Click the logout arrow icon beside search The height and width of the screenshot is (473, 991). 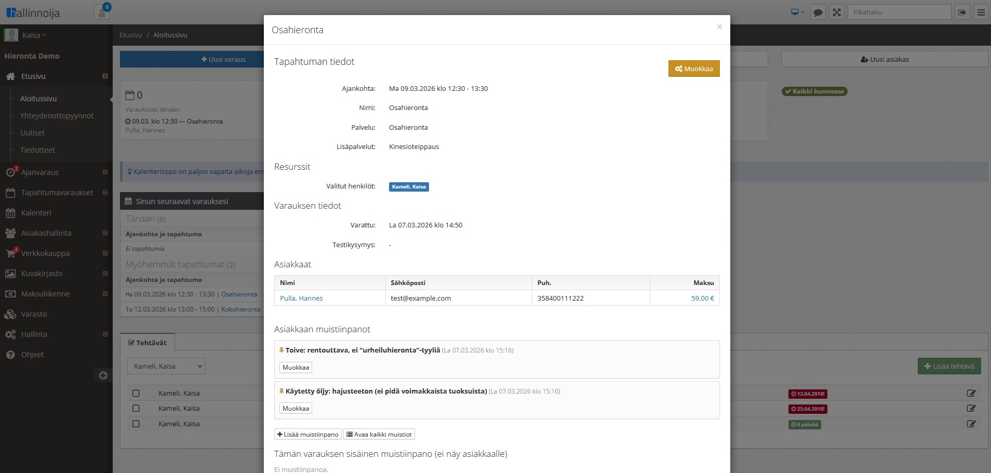[x=962, y=12]
